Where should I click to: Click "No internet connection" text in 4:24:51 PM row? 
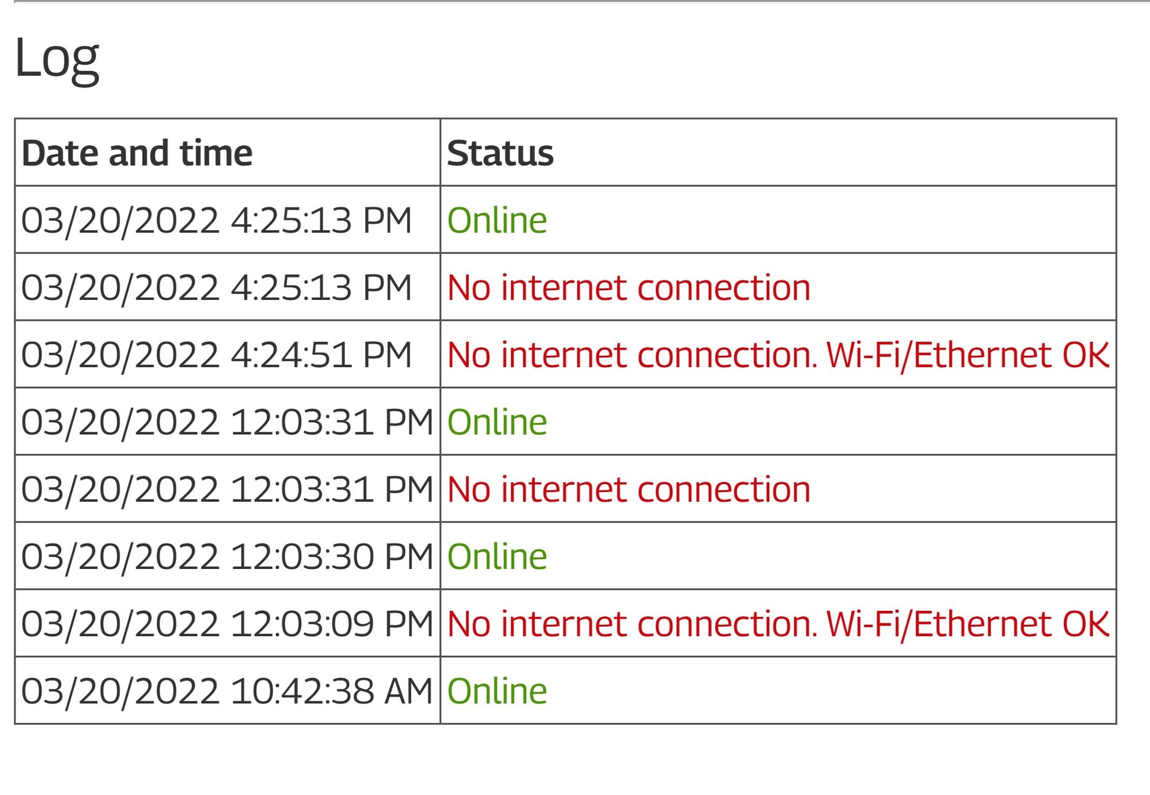[x=631, y=355]
